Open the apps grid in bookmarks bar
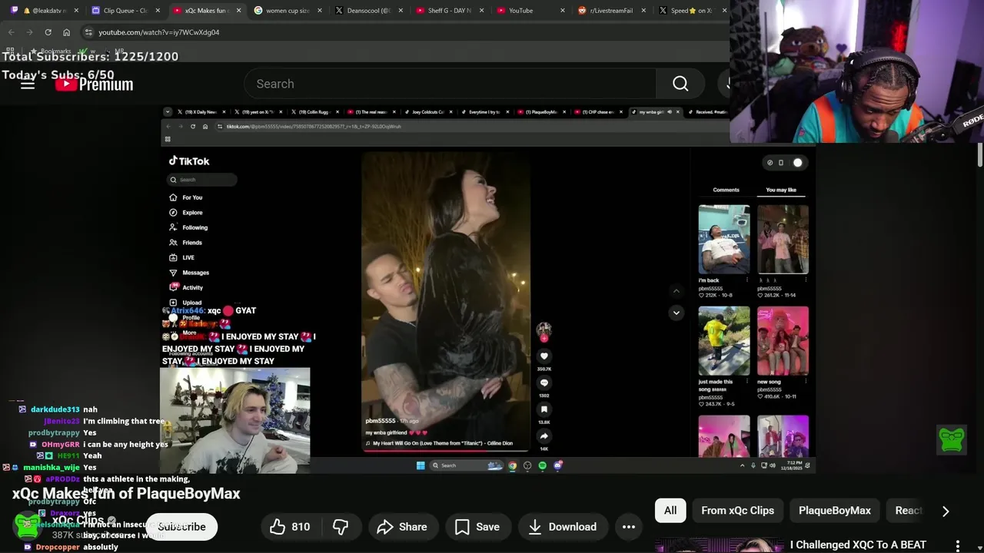This screenshot has height=553, width=984. tap(11, 51)
